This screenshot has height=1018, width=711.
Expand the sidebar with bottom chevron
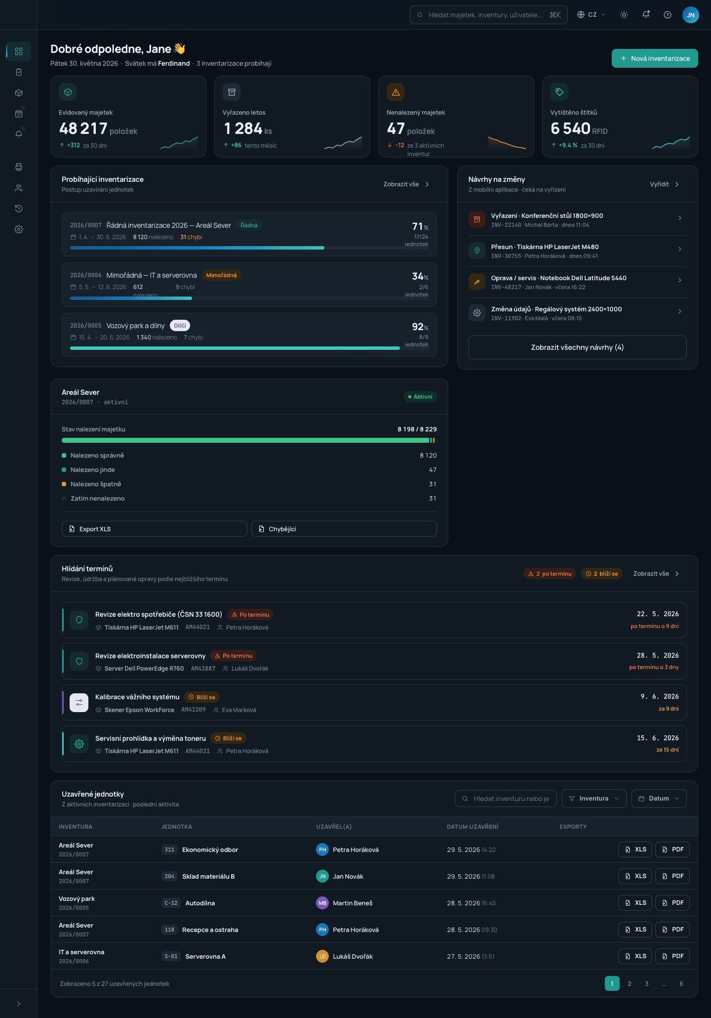point(19,1004)
